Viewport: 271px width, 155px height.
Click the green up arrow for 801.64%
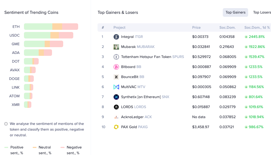[246, 97]
